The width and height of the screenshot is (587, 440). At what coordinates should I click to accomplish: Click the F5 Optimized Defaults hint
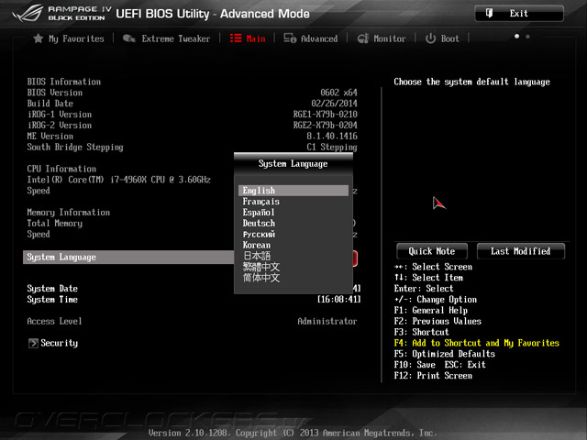(x=444, y=354)
